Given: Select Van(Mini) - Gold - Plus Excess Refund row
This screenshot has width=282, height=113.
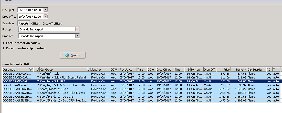Looking at the screenshot, I should (x=141, y=77).
